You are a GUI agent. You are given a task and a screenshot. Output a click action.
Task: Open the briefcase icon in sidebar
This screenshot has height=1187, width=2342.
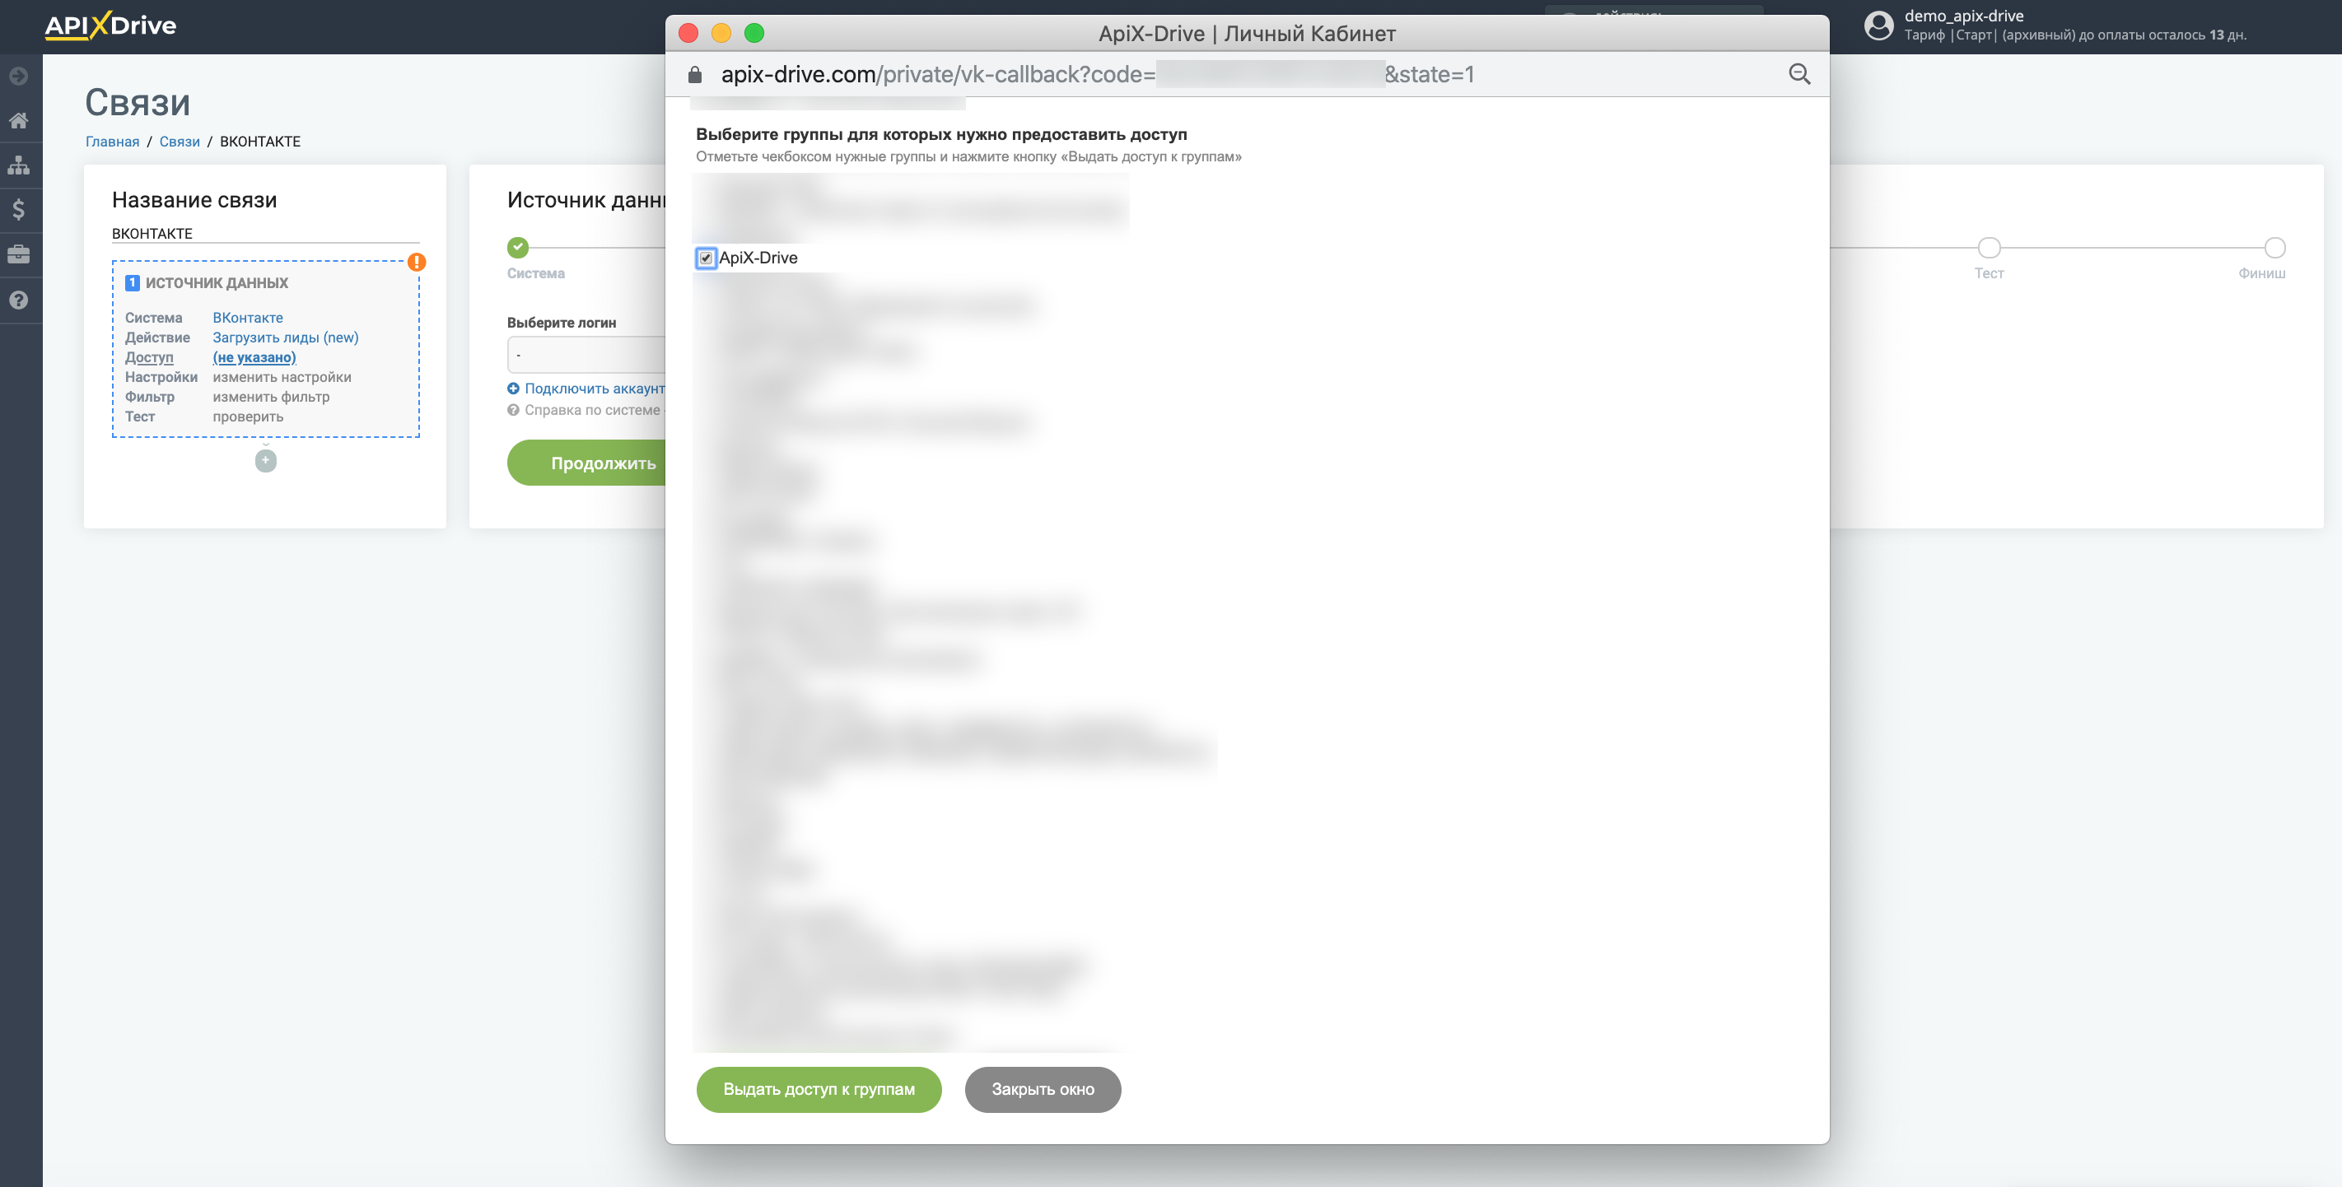point(18,254)
